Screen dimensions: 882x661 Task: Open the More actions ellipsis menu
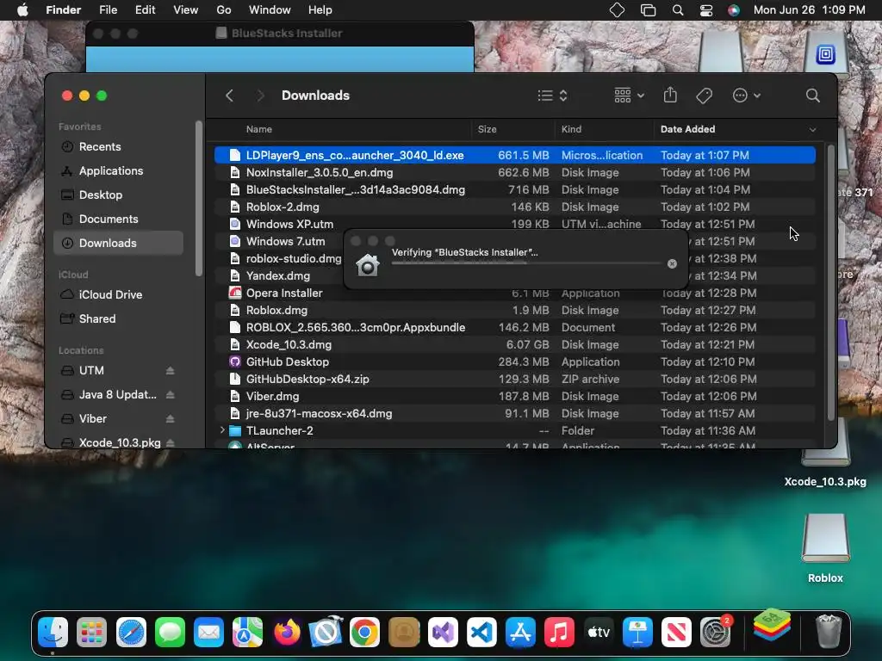(x=747, y=96)
